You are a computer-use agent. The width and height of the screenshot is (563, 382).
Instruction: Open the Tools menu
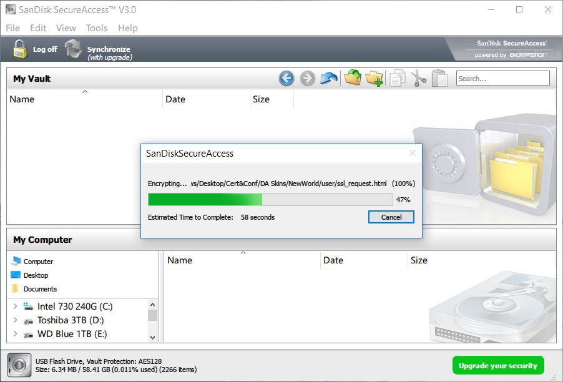[x=97, y=28]
